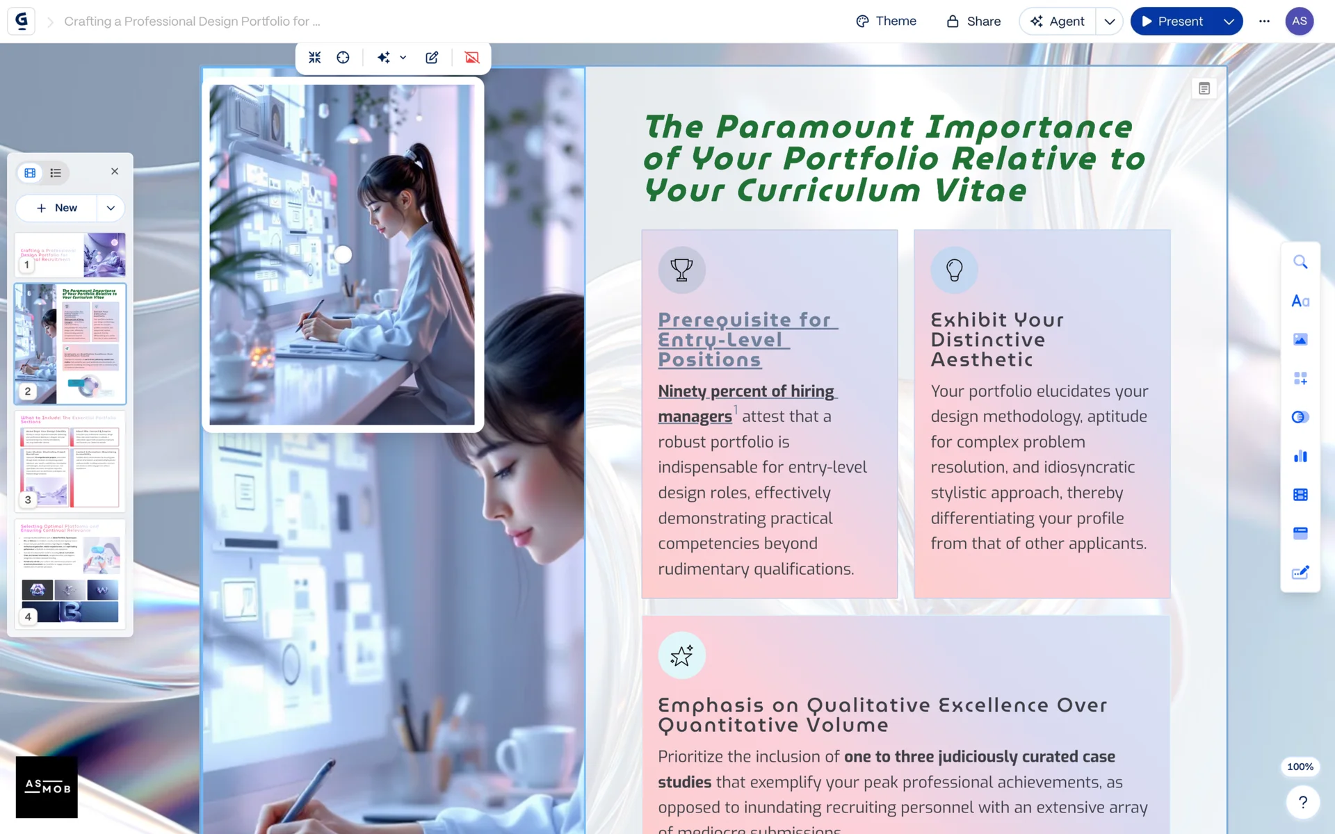1335x834 pixels.
Task: Select slide 3 thumbnail in filmstrip
Action: click(70, 460)
